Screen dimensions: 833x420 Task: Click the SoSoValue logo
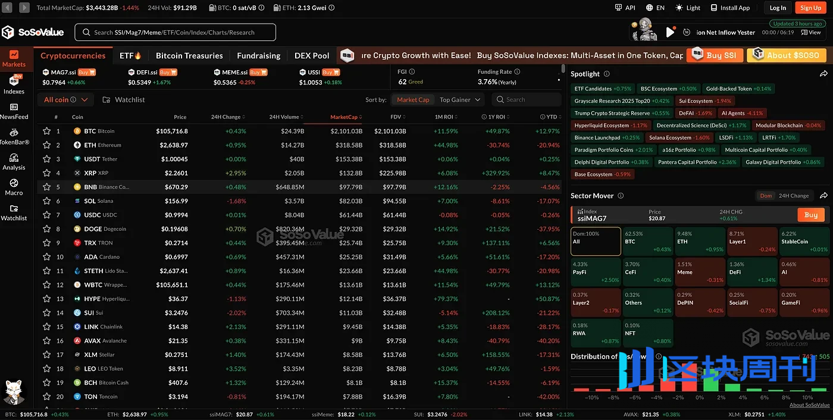[x=33, y=32]
